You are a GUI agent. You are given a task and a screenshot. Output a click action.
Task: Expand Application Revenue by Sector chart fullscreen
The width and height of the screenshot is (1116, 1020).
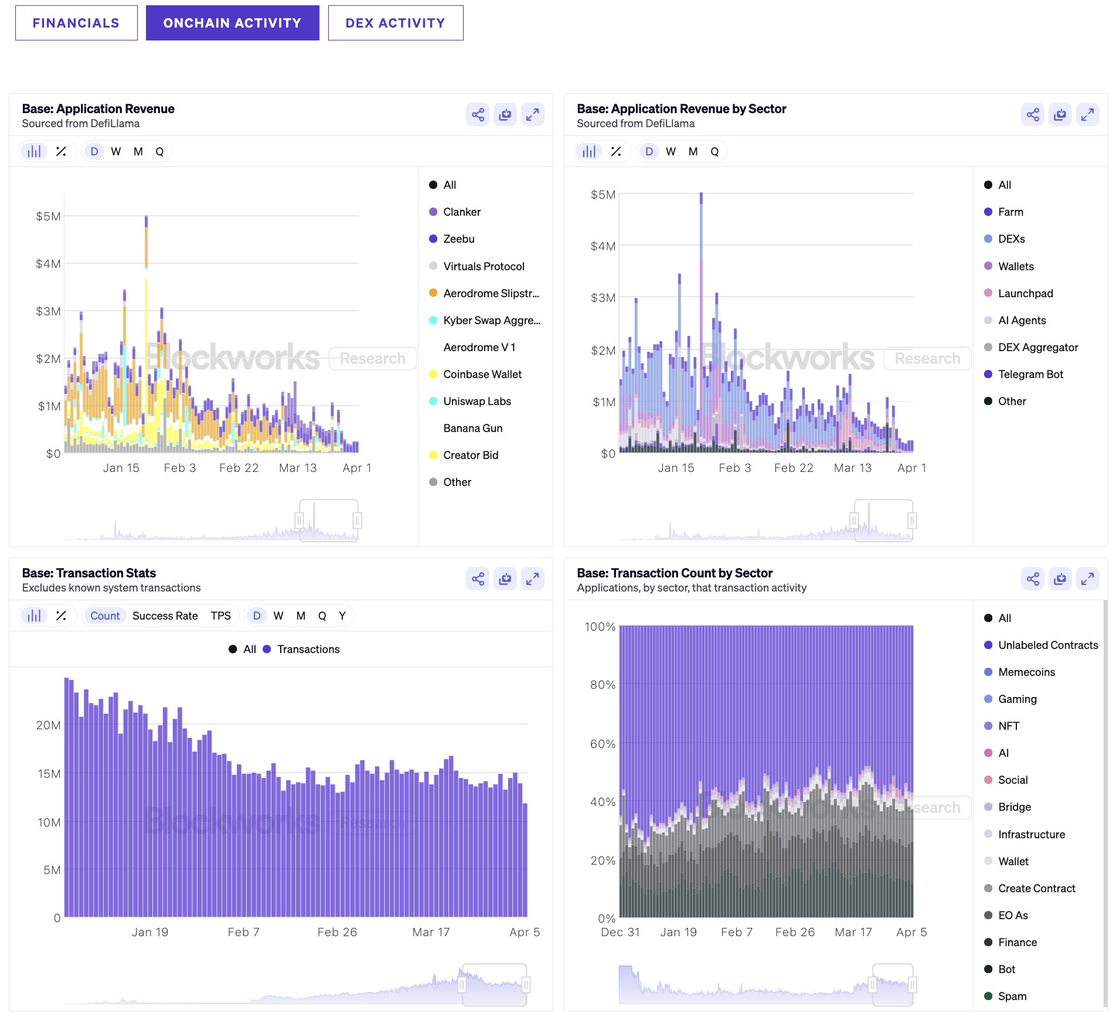pos(1088,114)
